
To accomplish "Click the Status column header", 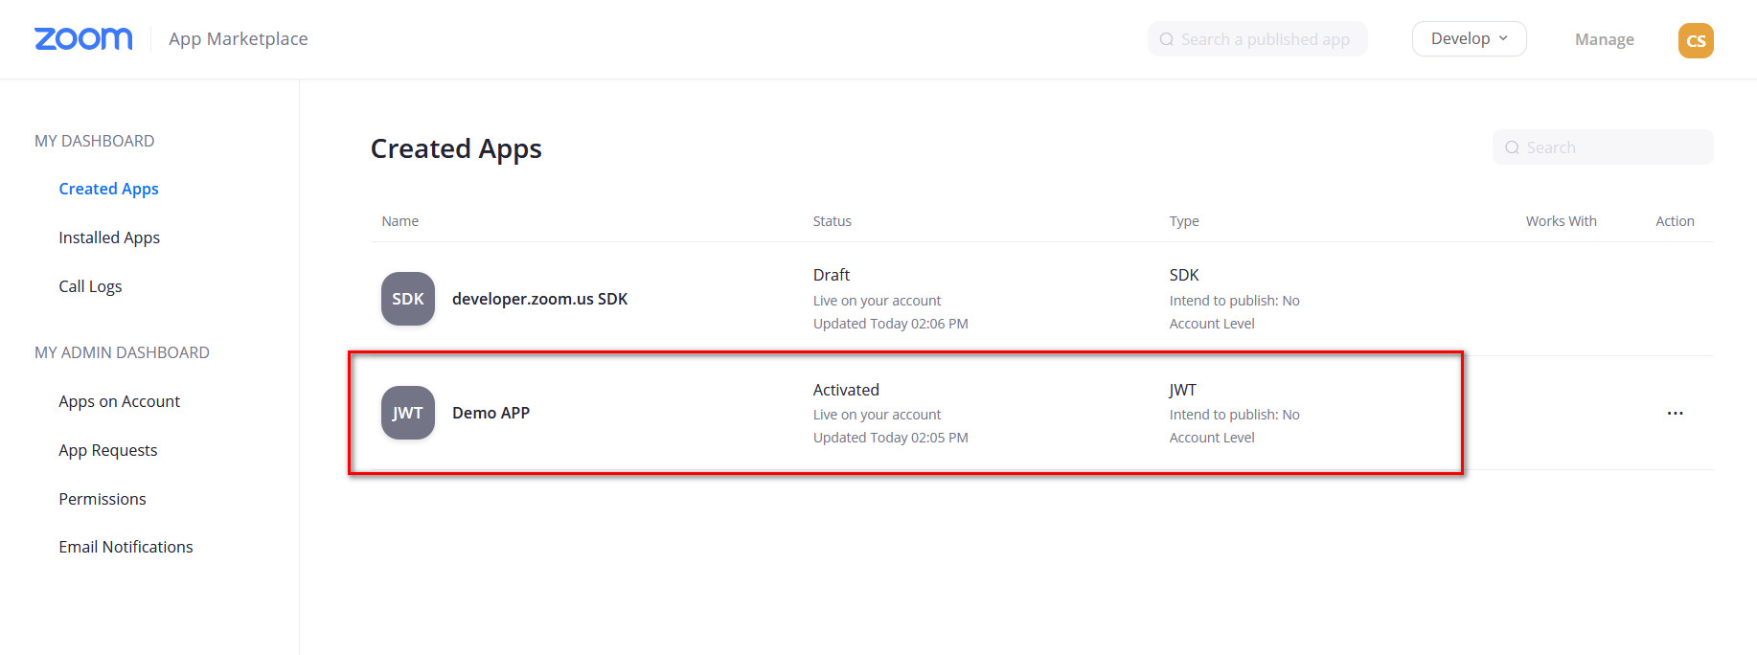I will point(832,221).
